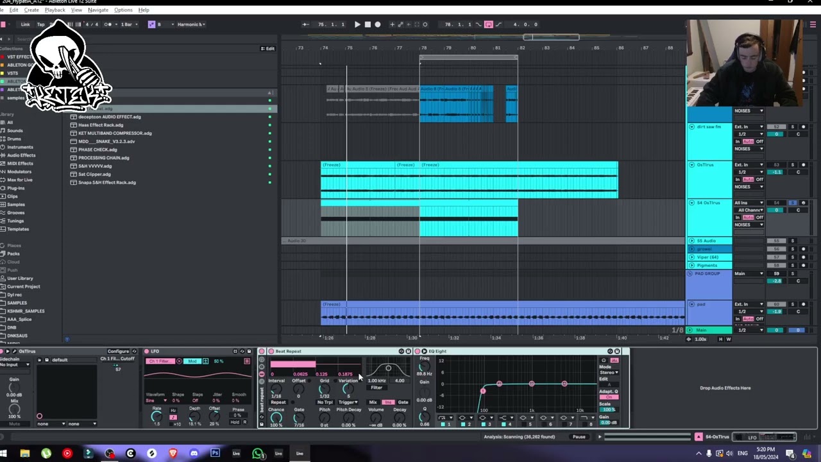Set OsTirus track monitor to Off
821x462 pixels.
[759, 179]
